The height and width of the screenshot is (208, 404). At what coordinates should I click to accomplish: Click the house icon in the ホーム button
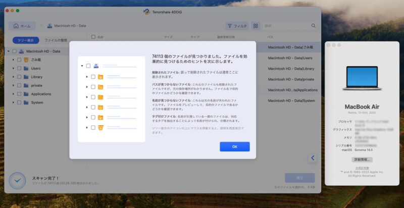pyautogui.click(x=16, y=26)
